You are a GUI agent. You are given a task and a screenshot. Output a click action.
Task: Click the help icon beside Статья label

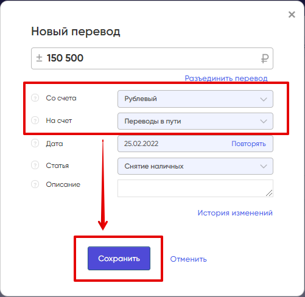point(35,165)
